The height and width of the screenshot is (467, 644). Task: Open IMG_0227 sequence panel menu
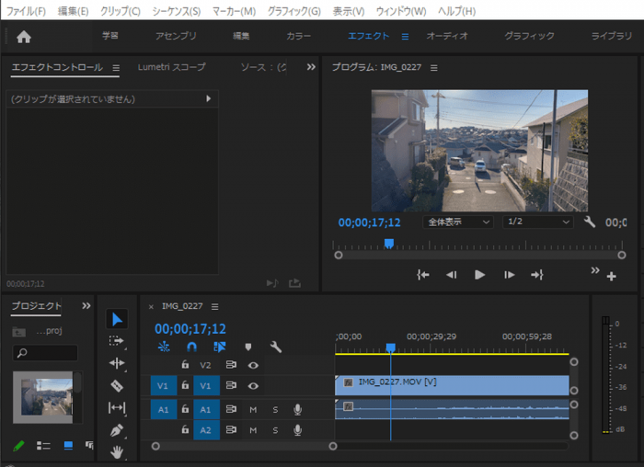(x=214, y=306)
